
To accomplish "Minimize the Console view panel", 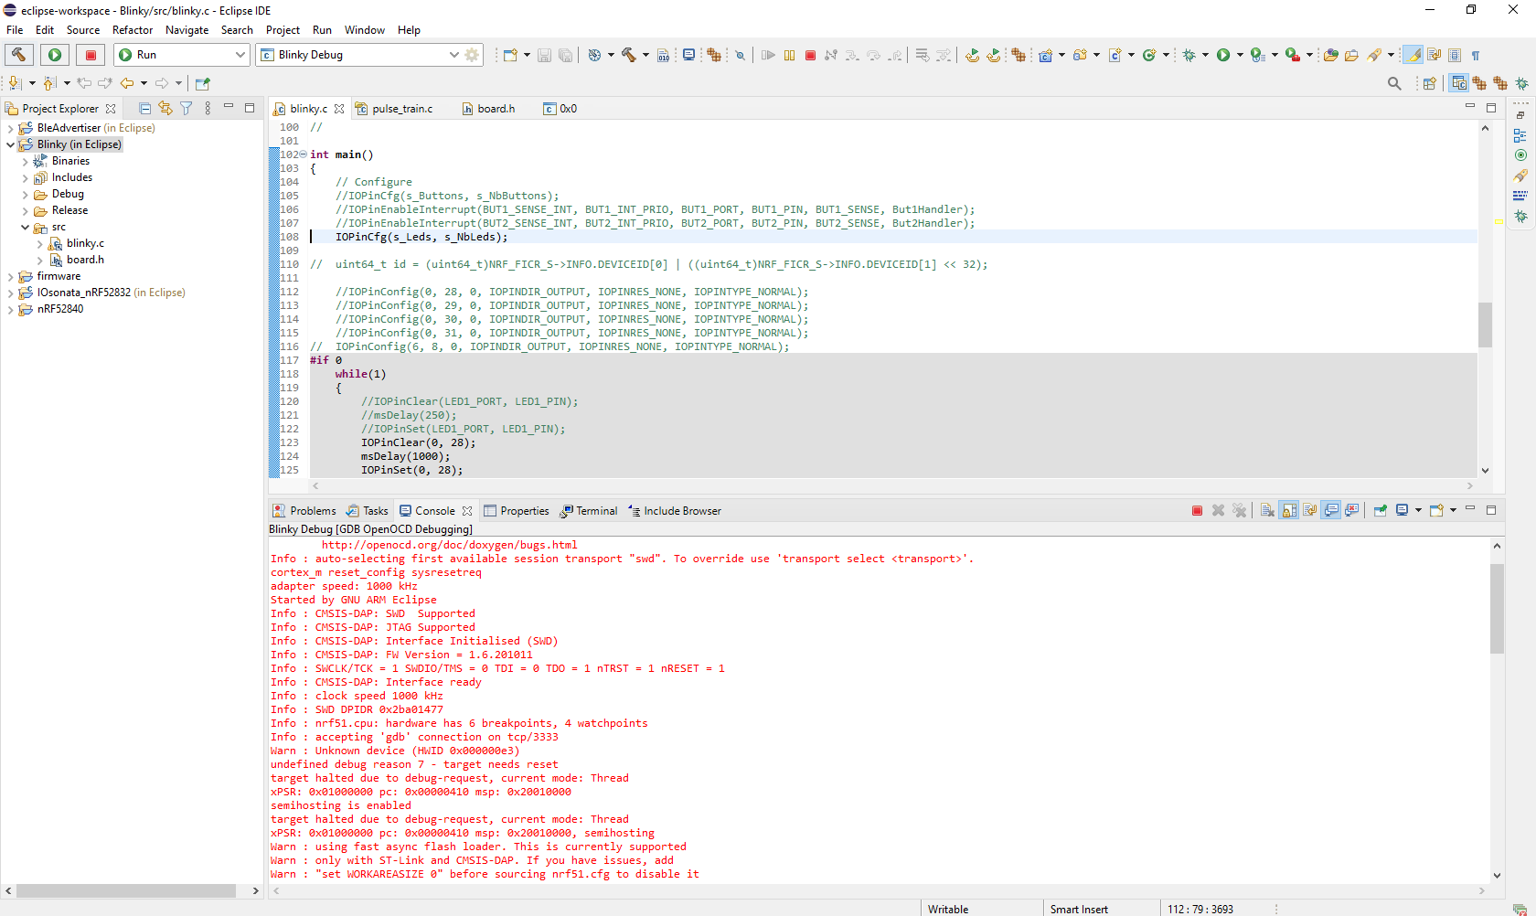I will [x=1470, y=509].
